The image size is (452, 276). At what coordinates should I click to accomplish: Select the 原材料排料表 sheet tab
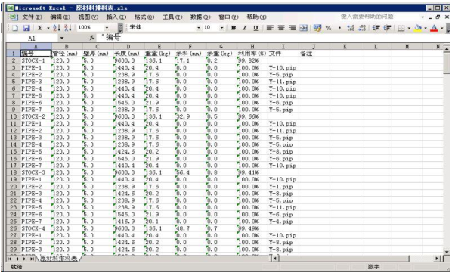click(58, 259)
